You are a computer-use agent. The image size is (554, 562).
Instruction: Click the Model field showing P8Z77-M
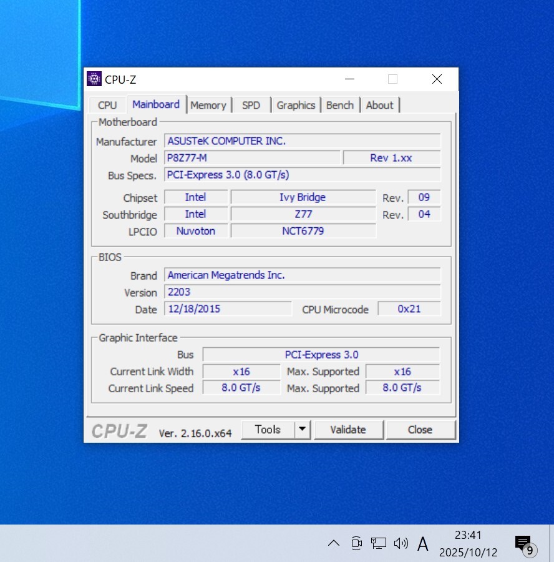click(x=252, y=158)
